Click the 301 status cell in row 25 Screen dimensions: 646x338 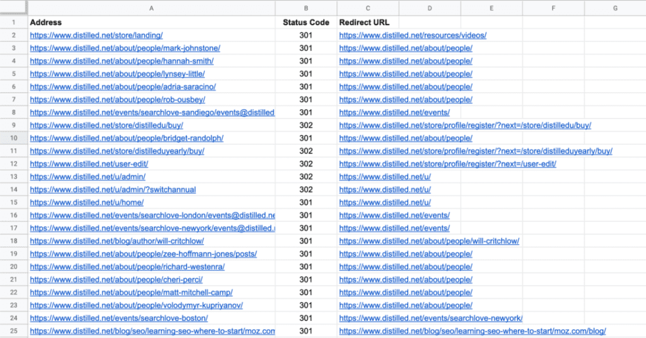click(x=306, y=330)
